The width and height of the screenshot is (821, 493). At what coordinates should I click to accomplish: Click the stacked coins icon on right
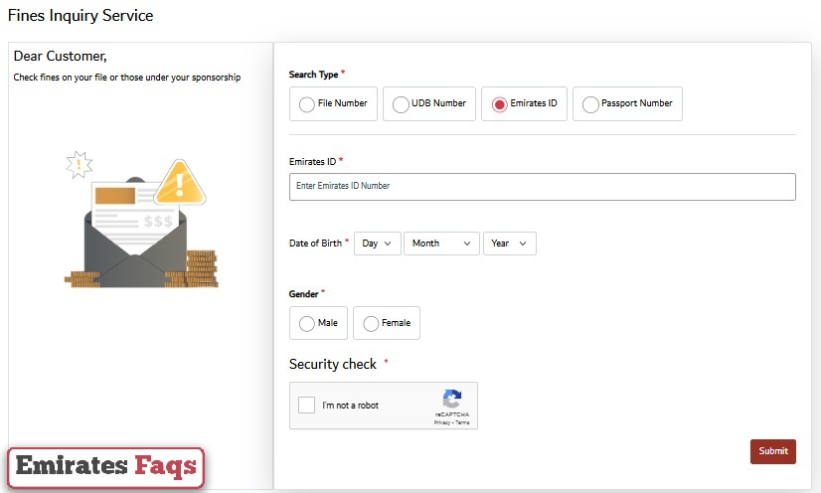202,268
